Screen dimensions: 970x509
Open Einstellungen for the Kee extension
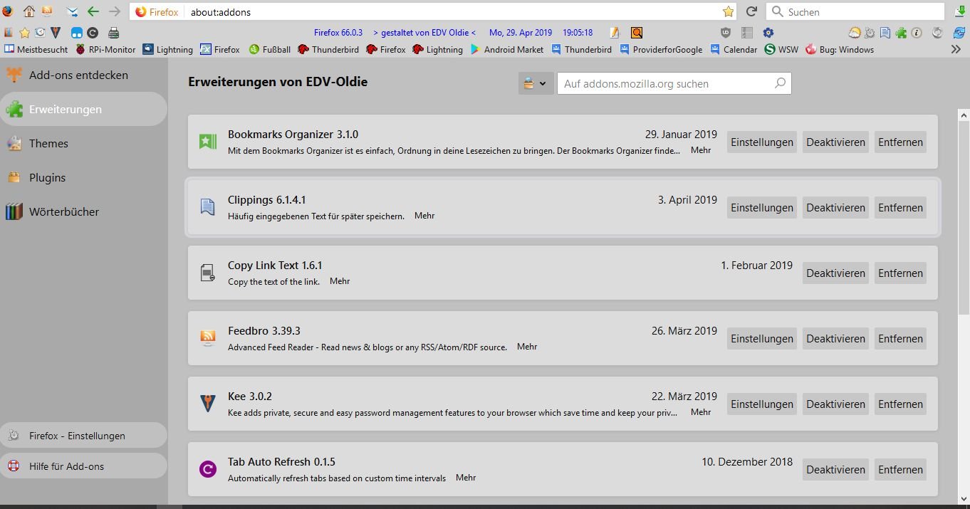(761, 404)
